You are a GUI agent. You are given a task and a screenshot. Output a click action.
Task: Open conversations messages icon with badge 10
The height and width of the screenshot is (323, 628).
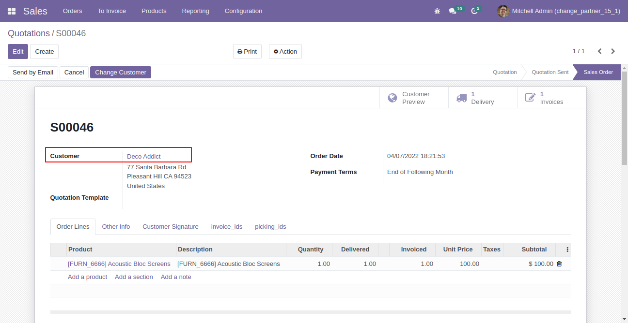pyautogui.click(x=456, y=11)
